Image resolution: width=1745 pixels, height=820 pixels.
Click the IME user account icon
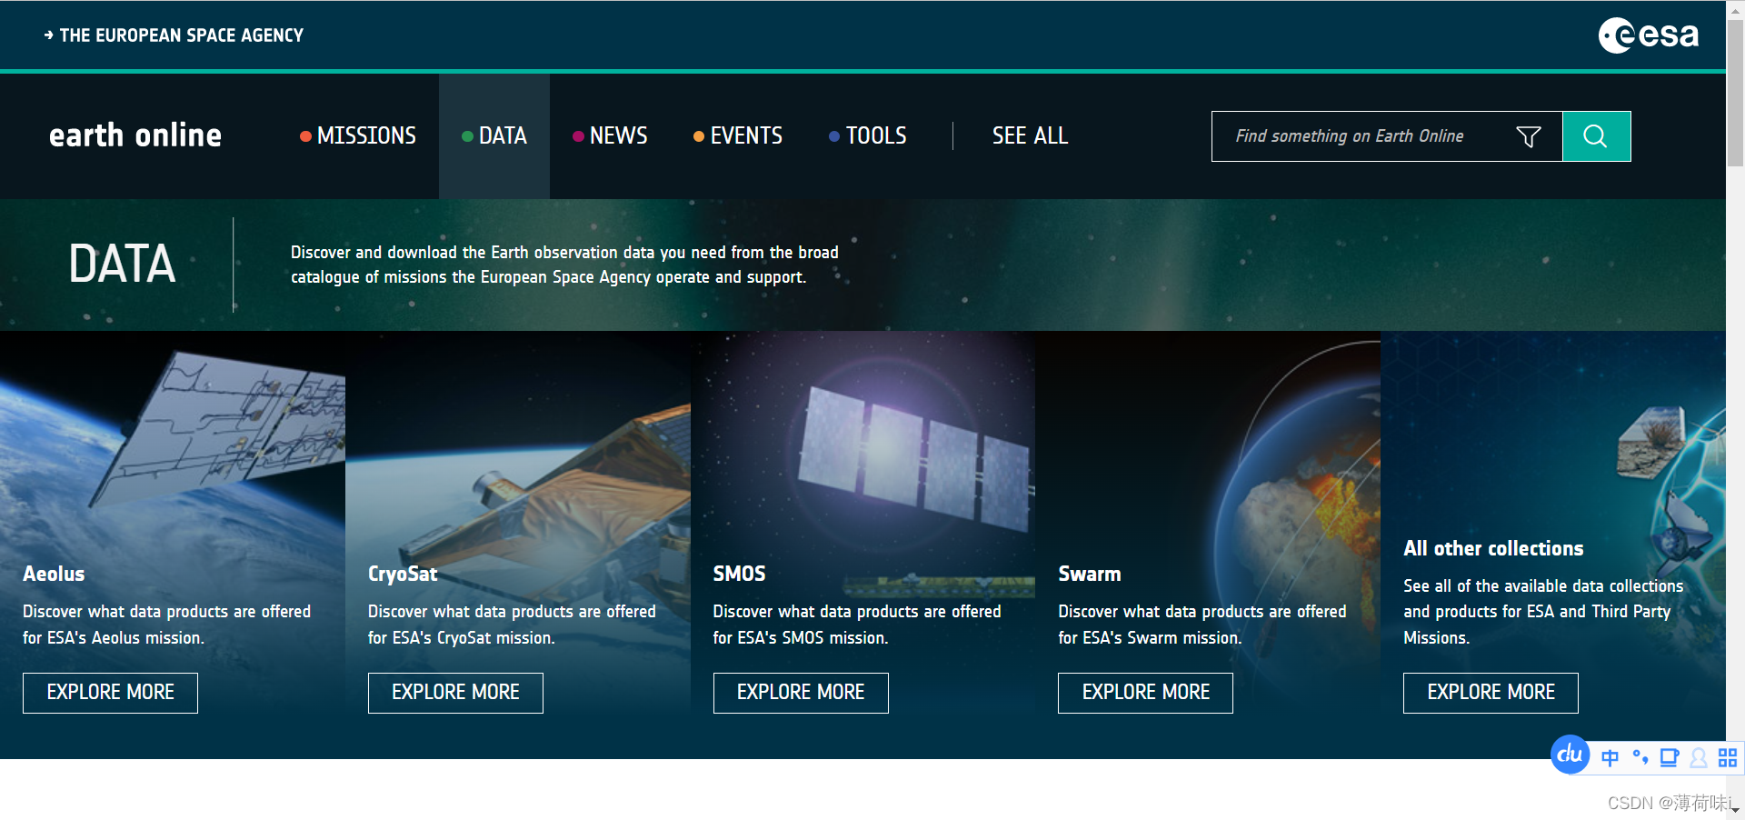pyautogui.click(x=1698, y=758)
